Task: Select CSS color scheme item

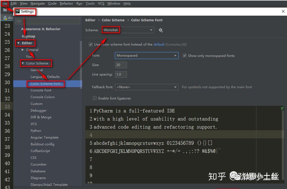Action: point(33,158)
